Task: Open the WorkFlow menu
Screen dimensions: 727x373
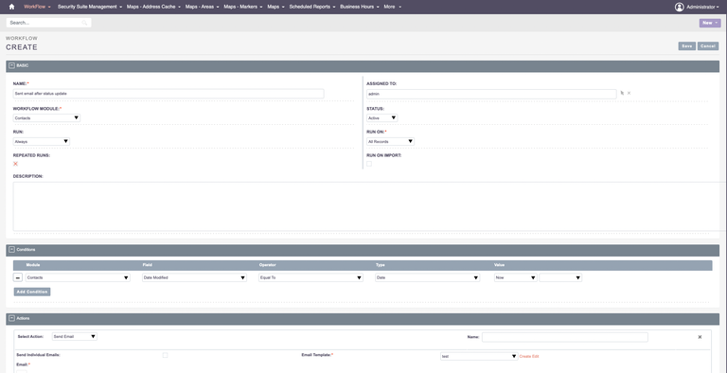Action: (x=37, y=7)
